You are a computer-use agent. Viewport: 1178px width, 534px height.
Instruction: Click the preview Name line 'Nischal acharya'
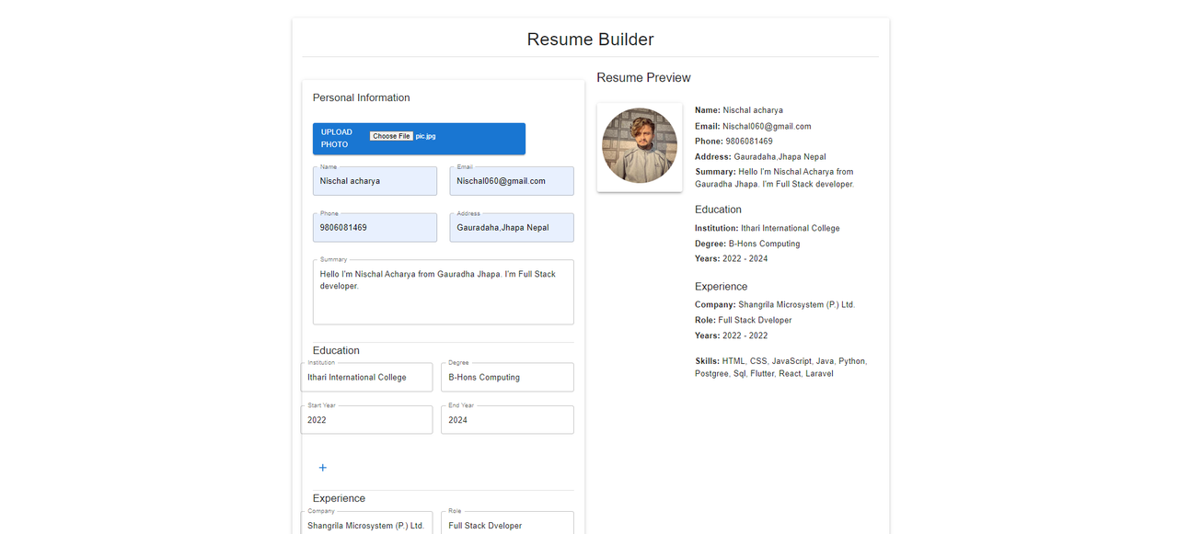pyautogui.click(x=739, y=110)
